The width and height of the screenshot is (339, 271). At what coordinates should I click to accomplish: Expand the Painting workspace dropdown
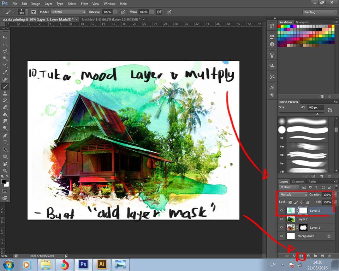tap(320, 12)
